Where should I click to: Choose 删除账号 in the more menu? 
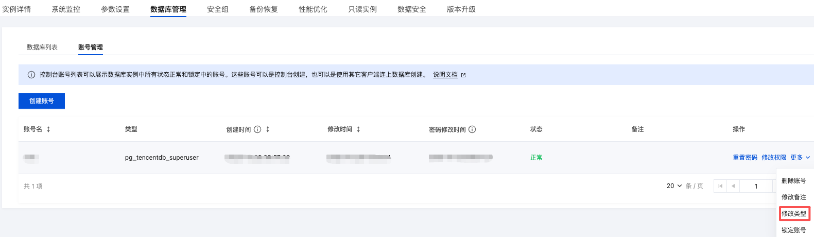(x=794, y=181)
